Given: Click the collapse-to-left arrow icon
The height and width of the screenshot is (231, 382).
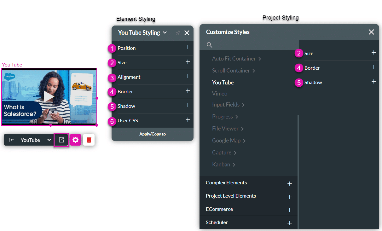Looking at the screenshot, I should tap(11, 140).
